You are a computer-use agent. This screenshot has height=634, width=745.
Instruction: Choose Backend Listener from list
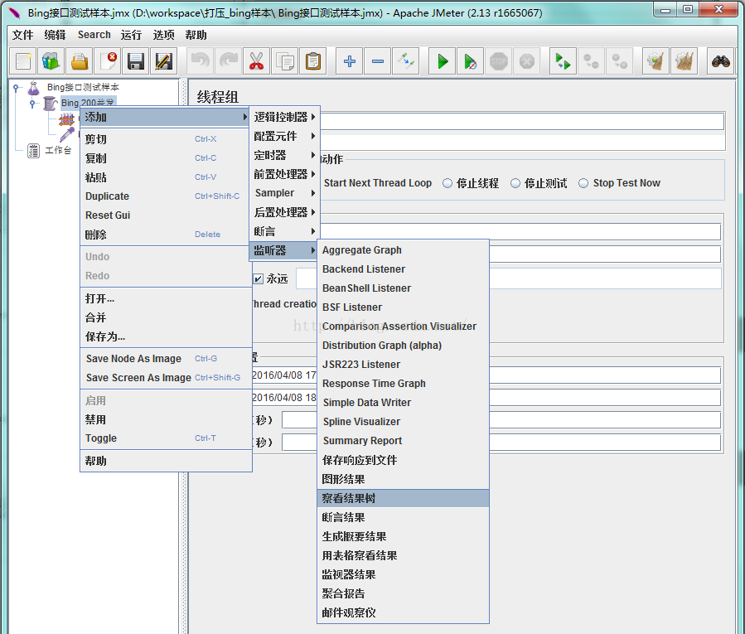pyautogui.click(x=403, y=269)
